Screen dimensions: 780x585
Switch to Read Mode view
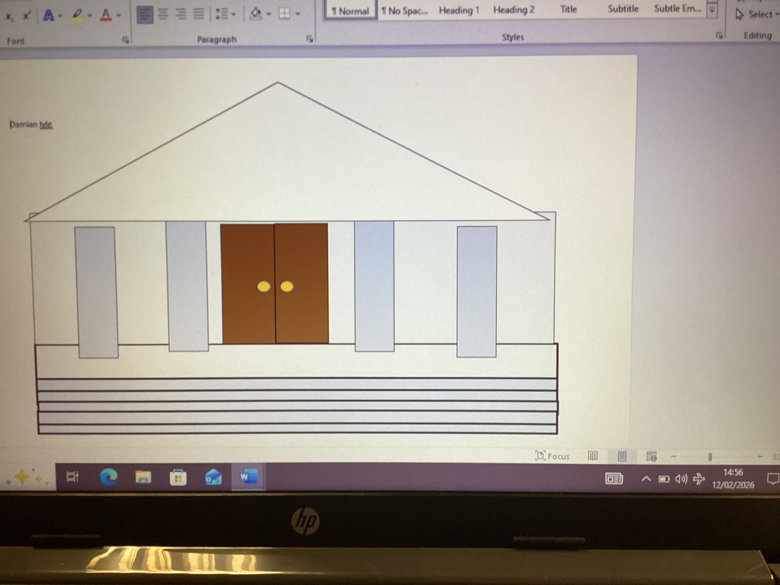click(592, 456)
